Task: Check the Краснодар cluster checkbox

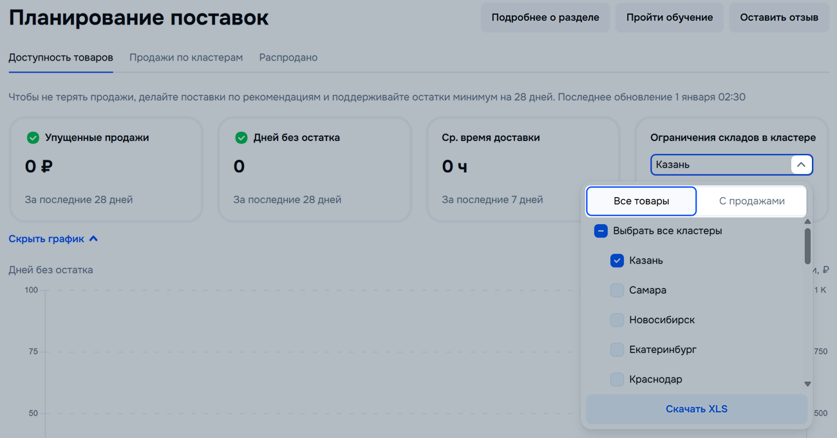Action: click(617, 379)
